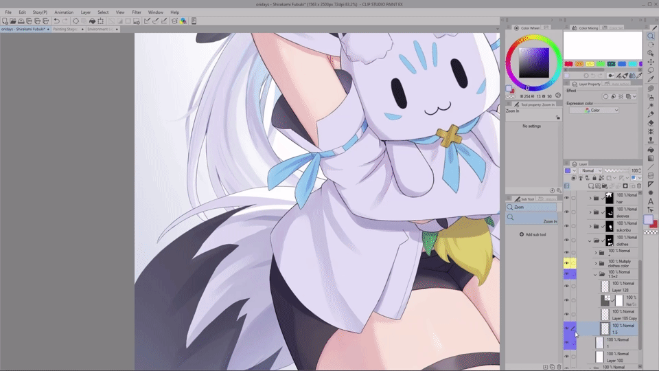The height and width of the screenshot is (371, 659).
Task: Click the border effect circle icon in Layer Property
Action: (x=605, y=97)
